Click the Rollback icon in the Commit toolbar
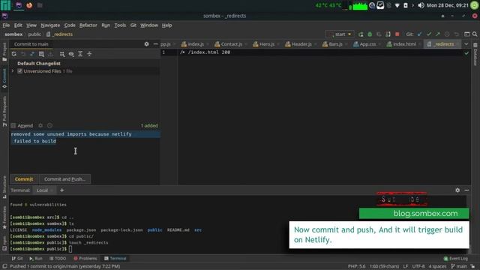 tap(23, 54)
